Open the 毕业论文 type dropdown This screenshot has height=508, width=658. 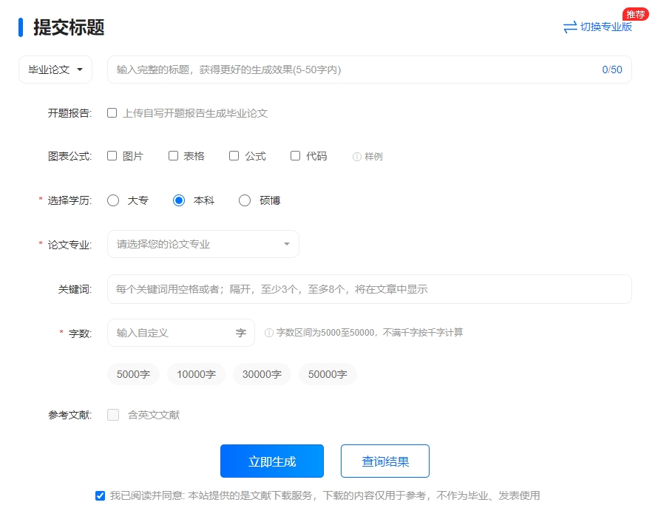point(55,70)
